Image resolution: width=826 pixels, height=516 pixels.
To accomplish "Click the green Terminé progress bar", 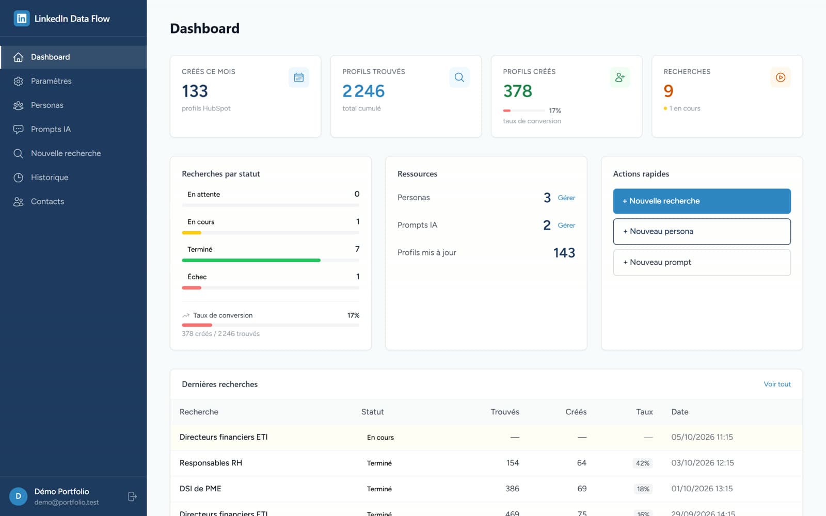I will pos(251,261).
